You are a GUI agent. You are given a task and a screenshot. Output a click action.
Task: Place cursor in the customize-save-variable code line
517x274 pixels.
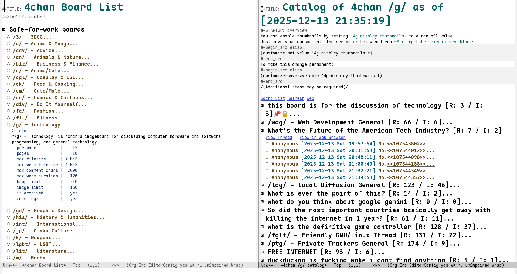321,76
